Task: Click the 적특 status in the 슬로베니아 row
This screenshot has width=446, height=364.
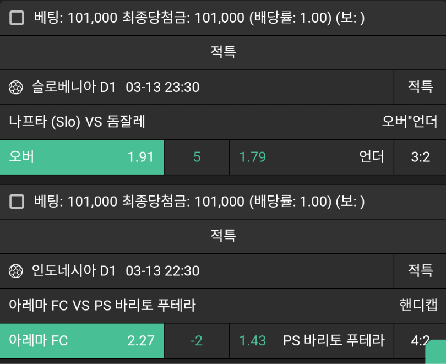Action: pos(420,87)
